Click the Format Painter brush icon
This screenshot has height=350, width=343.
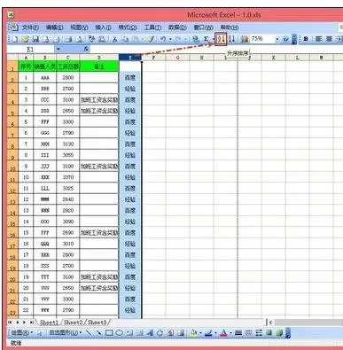coord(152,39)
